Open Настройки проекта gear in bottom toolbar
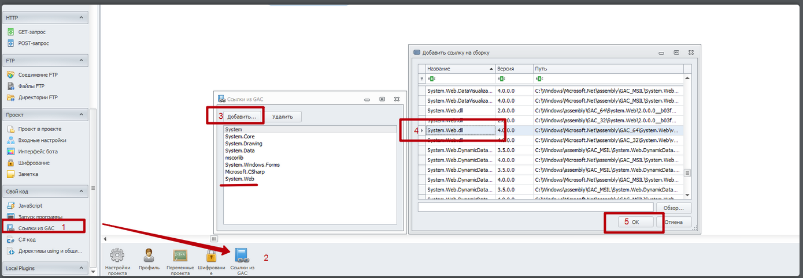 click(117, 256)
